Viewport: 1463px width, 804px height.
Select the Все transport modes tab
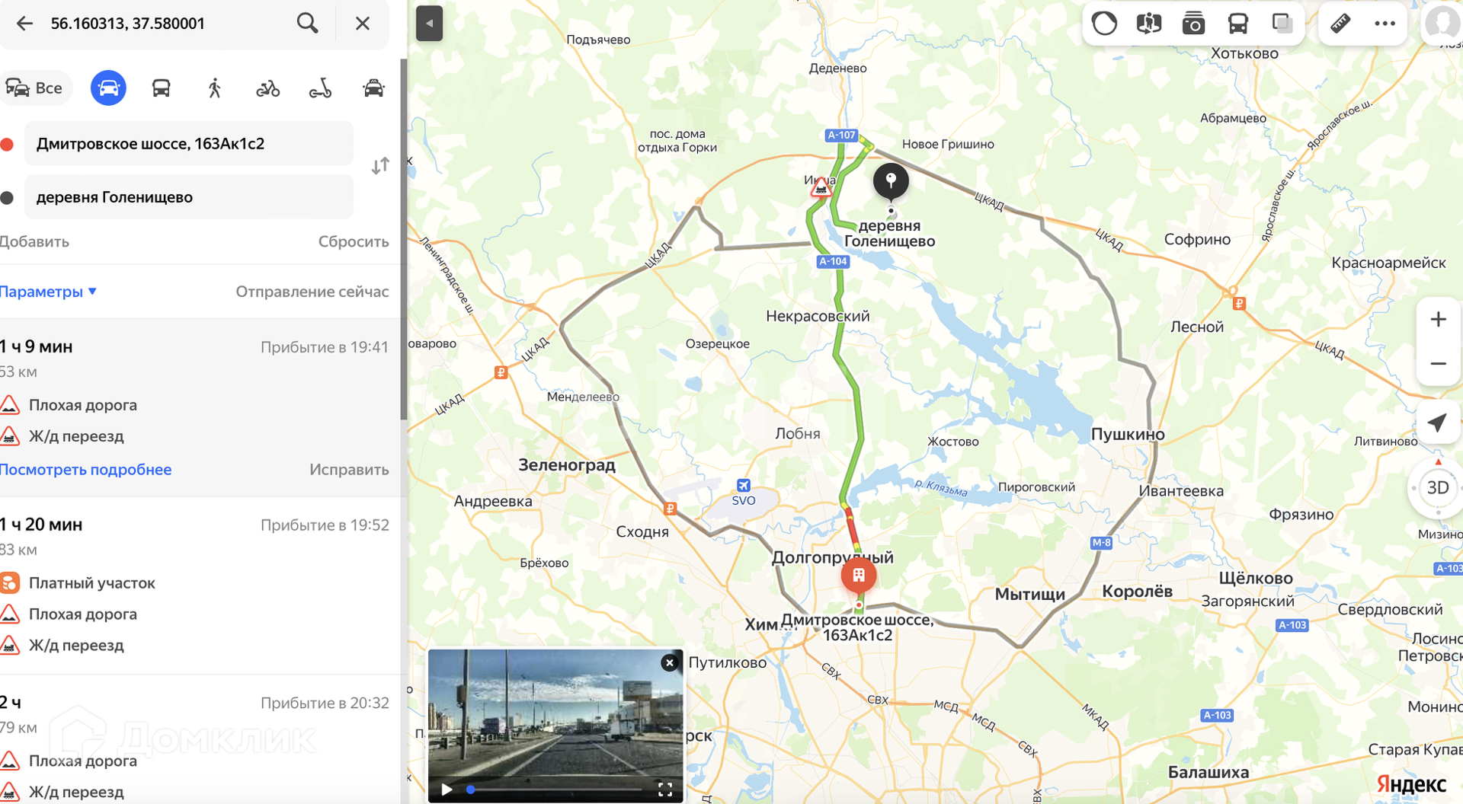(36, 88)
